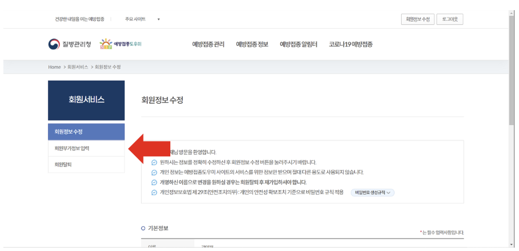This screenshot has width=519, height=251.
Task: Click the 회원정보 수정 page title
Action: click(x=162, y=100)
